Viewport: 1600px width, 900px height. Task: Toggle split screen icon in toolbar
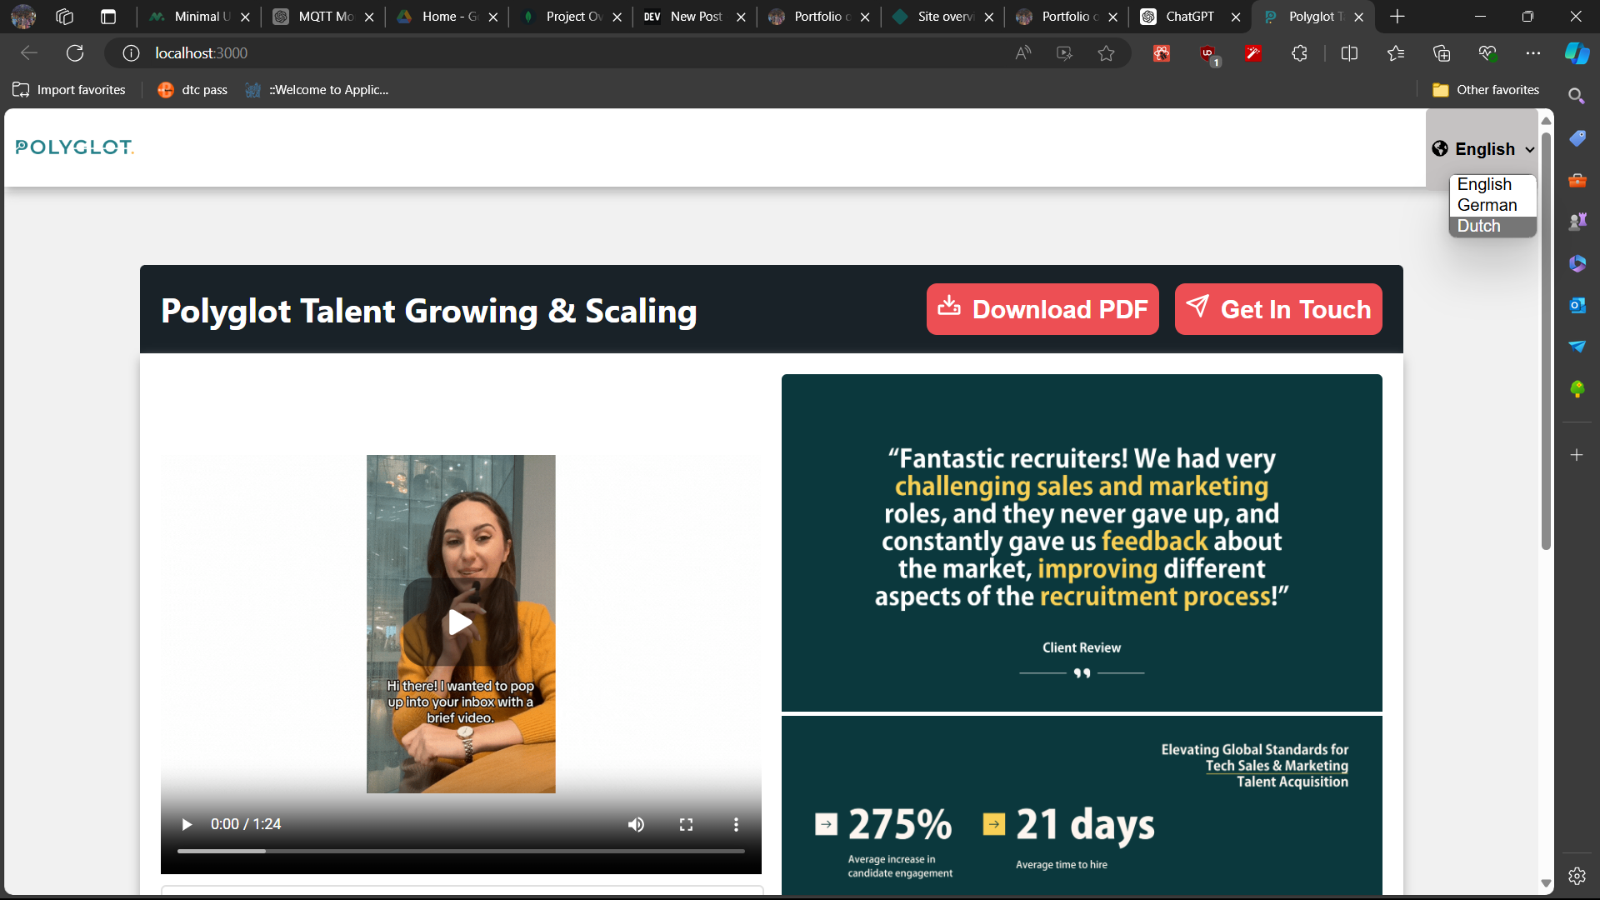(1349, 53)
